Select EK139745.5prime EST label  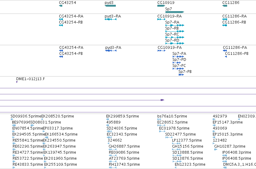point(60,152)
